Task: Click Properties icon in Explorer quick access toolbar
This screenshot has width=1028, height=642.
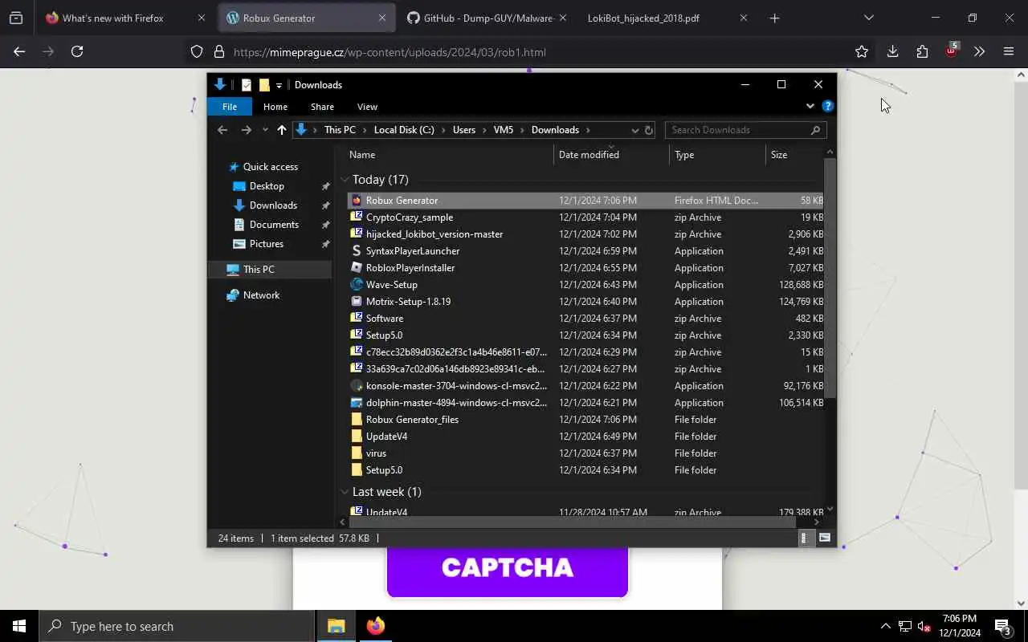Action: (247, 85)
